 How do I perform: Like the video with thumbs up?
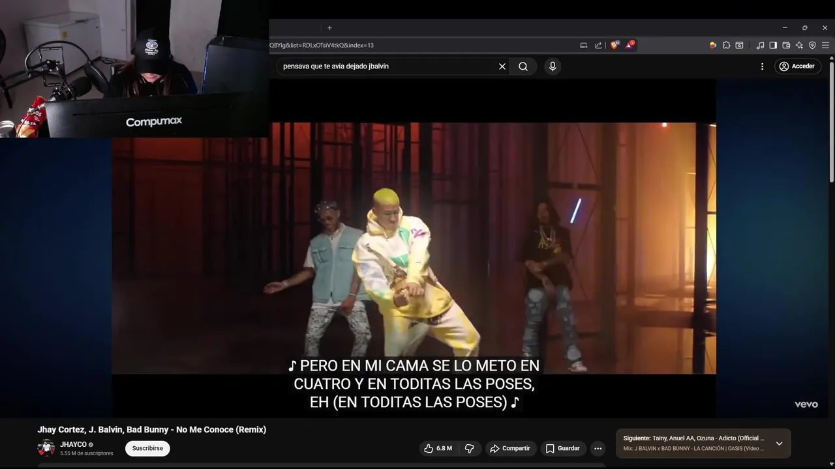tap(438, 448)
